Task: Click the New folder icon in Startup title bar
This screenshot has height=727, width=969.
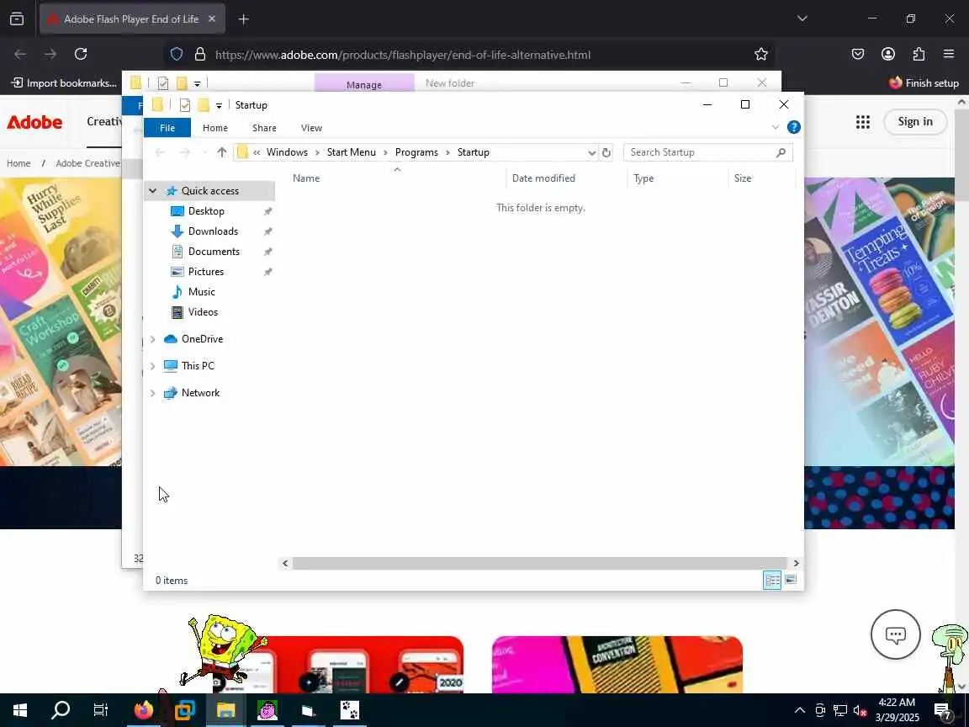Action: click(204, 105)
